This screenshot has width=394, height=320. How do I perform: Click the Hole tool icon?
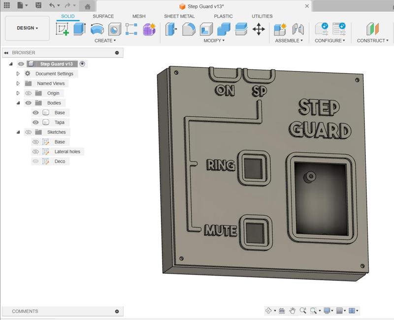coord(114,30)
